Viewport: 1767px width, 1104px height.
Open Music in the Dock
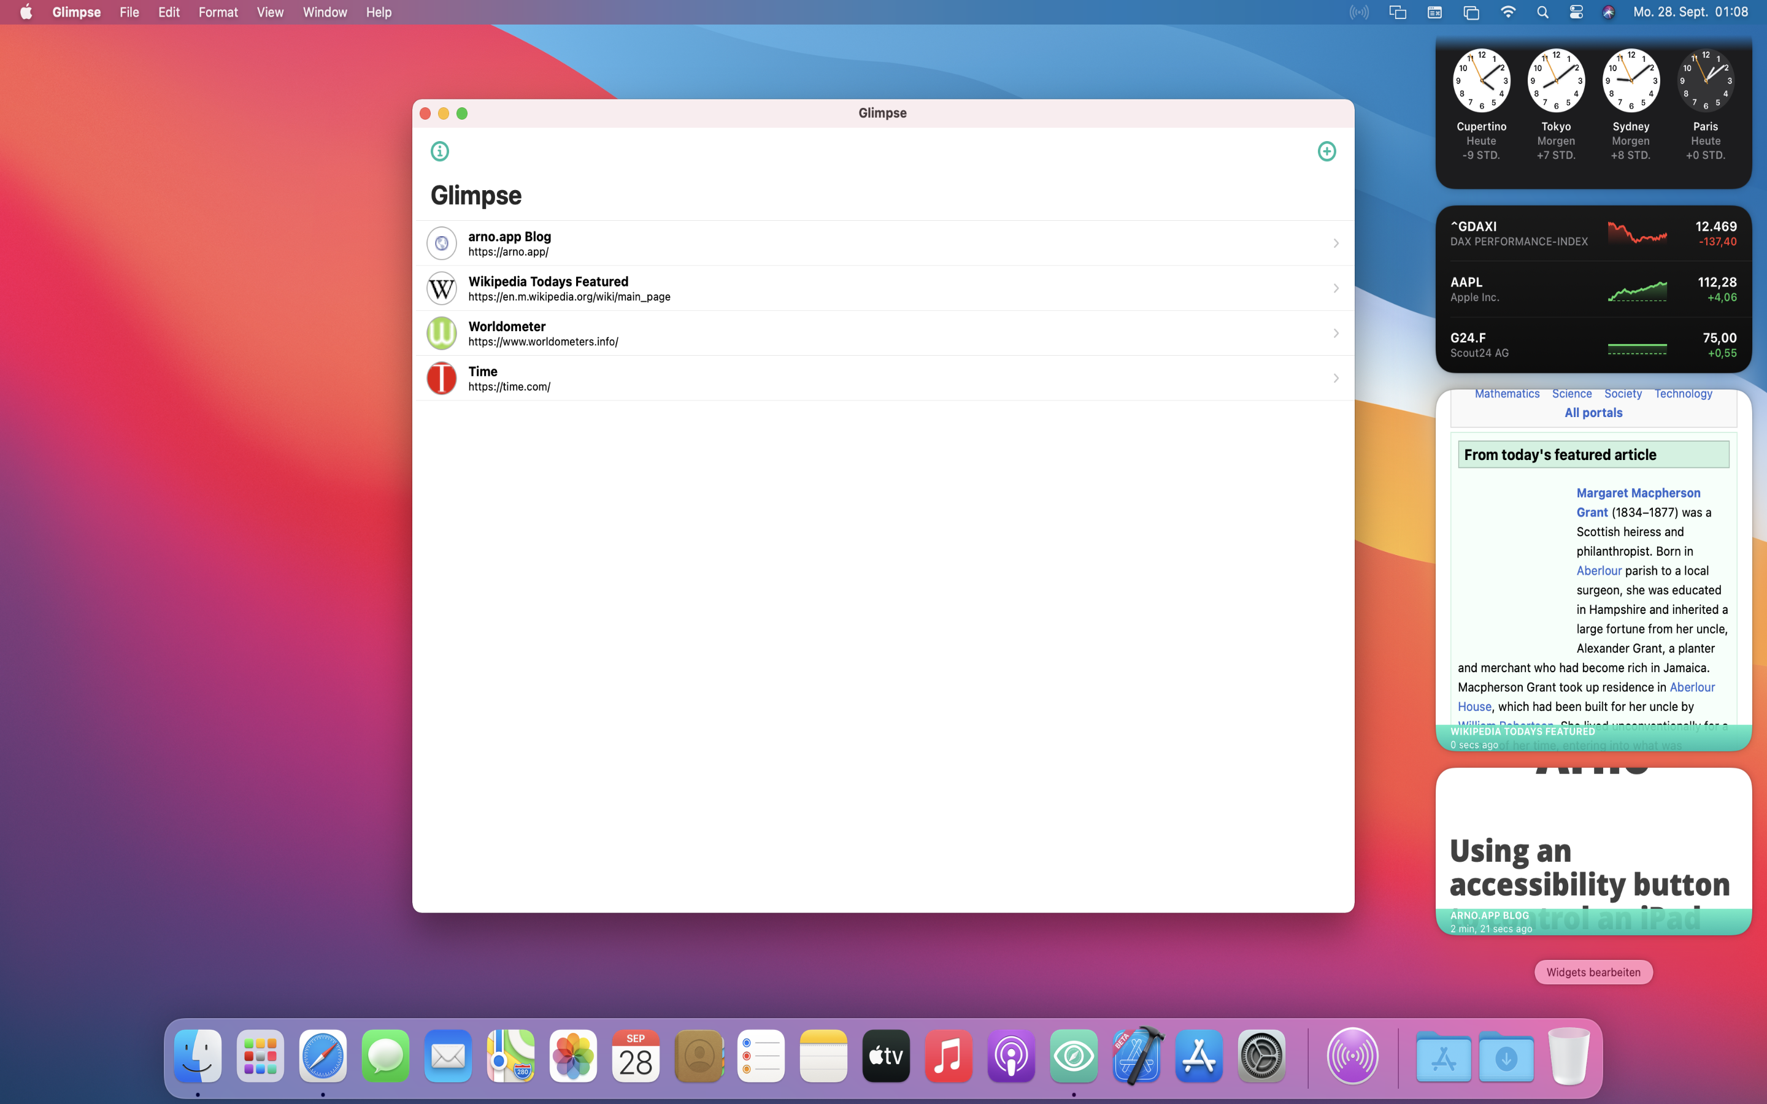pyautogui.click(x=949, y=1056)
